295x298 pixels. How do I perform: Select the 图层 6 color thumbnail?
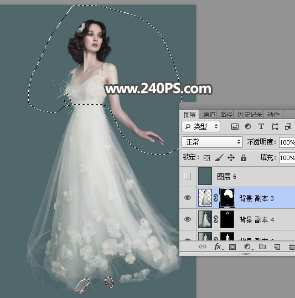pos(205,176)
